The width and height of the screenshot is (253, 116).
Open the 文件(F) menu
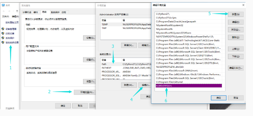pyautogui.click(x=6, y=16)
